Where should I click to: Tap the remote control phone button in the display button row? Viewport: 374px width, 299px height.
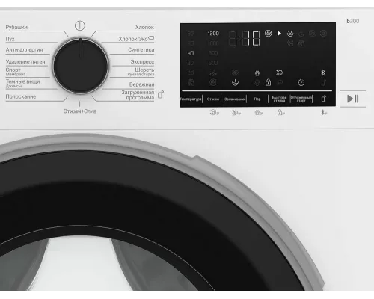[x=324, y=99]
